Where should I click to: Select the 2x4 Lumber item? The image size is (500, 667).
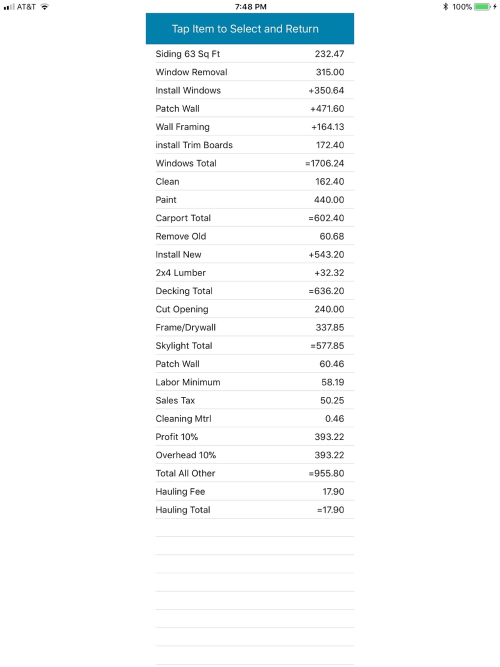click(x=250, y=272)
